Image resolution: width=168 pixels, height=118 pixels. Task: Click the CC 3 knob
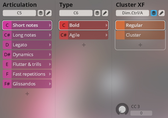click(122, 109)
